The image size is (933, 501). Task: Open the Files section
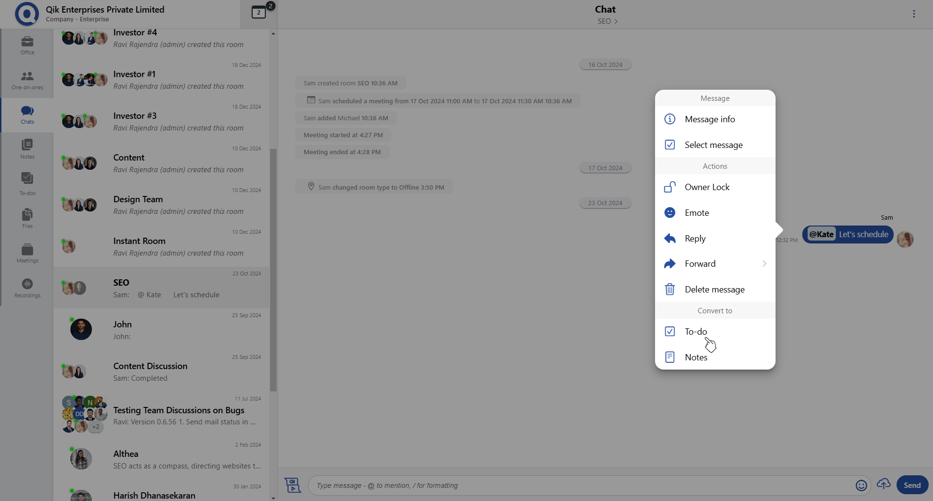pos(27,218)
